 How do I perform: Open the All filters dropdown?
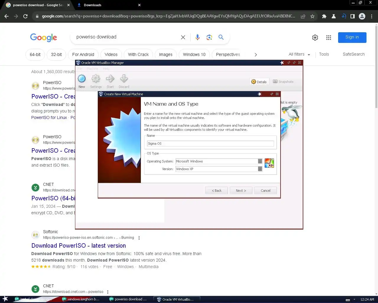click(x=299, y=54)
